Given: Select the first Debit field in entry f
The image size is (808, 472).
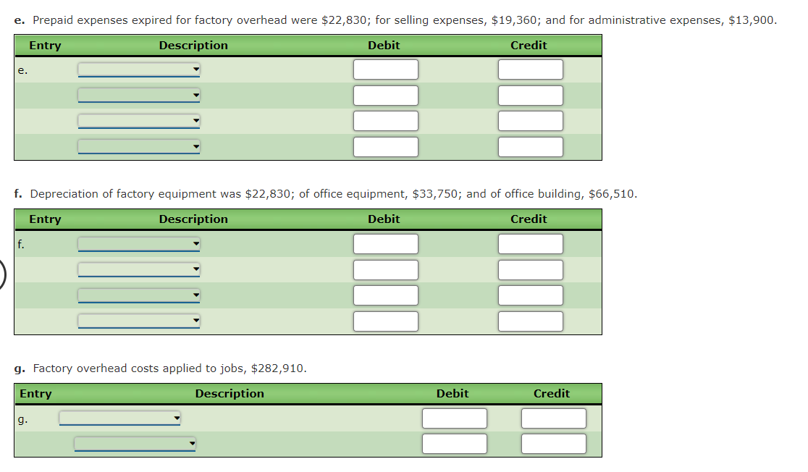Looking at the screenshot, I should [x=384, y=244].
